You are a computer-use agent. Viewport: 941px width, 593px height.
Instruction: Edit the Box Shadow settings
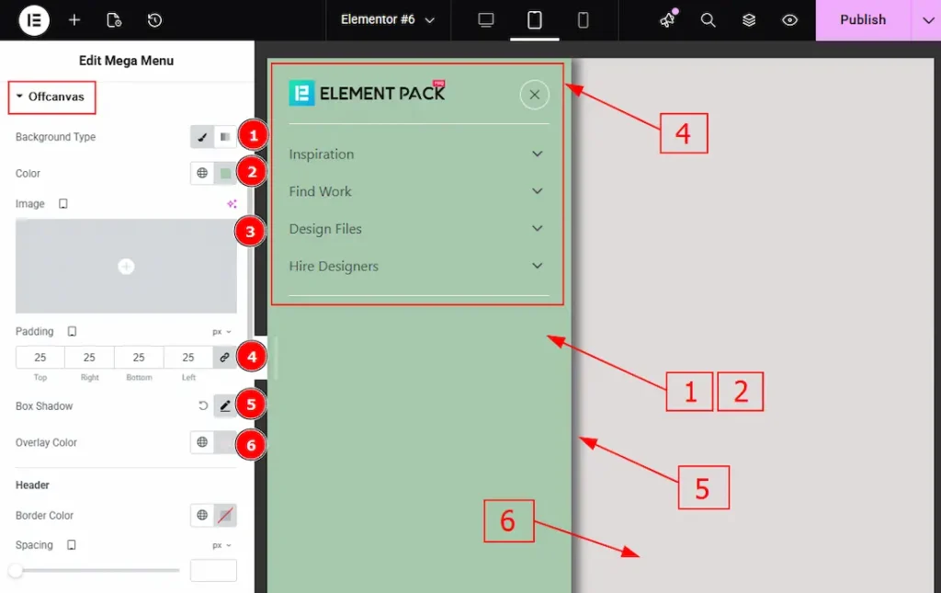pyautogui.click(x=224, y=405)
